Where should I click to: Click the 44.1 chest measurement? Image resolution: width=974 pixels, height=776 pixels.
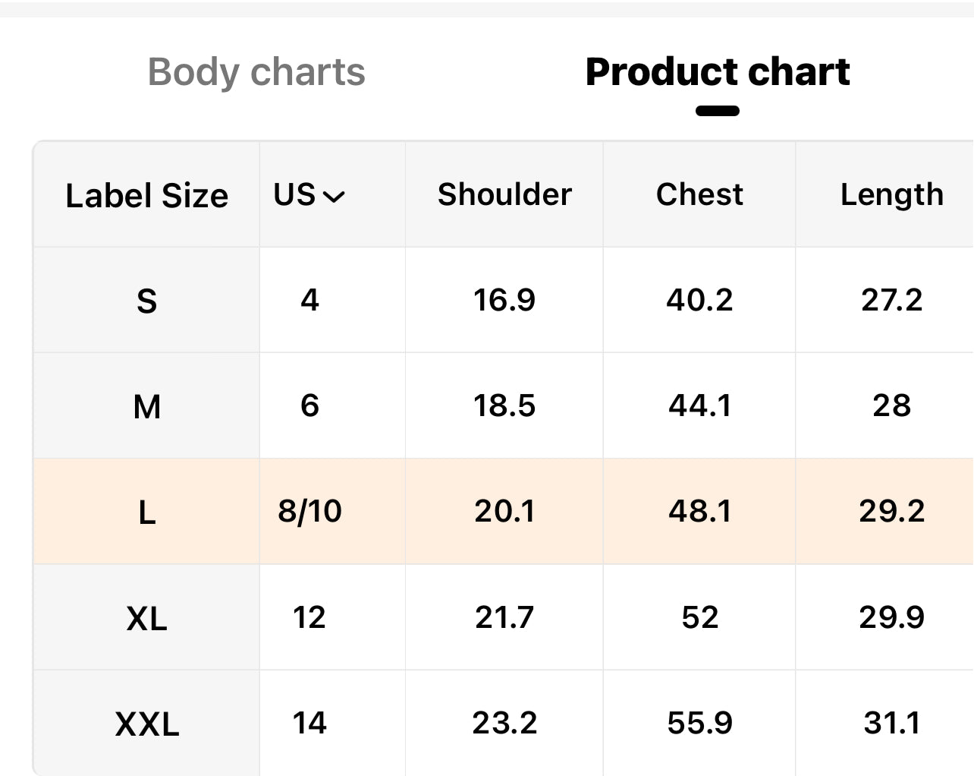coord(699,405)
